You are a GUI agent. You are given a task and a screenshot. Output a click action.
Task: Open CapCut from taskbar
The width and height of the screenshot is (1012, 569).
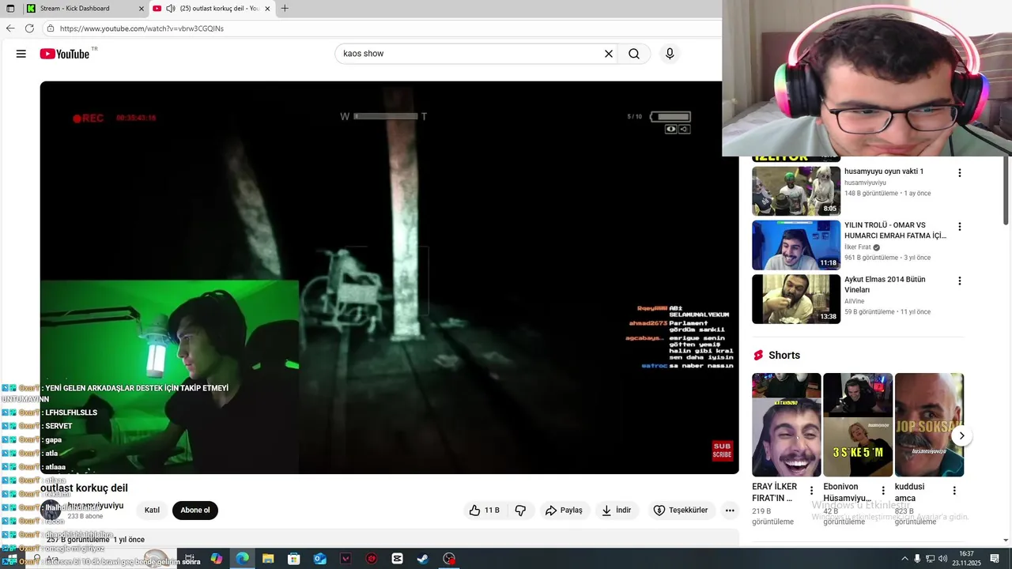(397, 559)
